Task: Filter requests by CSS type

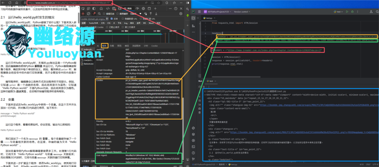Action: click(109, 23)
